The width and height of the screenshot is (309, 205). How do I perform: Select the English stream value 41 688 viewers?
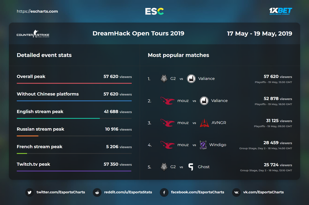[118, 111]
